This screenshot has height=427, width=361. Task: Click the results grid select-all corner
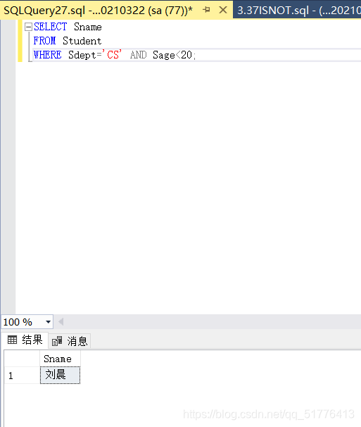[x=22, y=359]
